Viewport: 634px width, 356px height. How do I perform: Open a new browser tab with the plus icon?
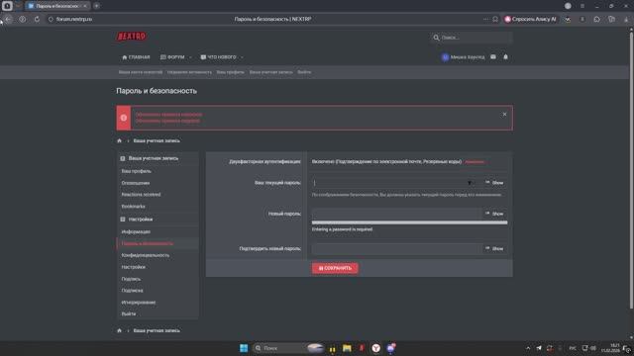click(96, 6)
